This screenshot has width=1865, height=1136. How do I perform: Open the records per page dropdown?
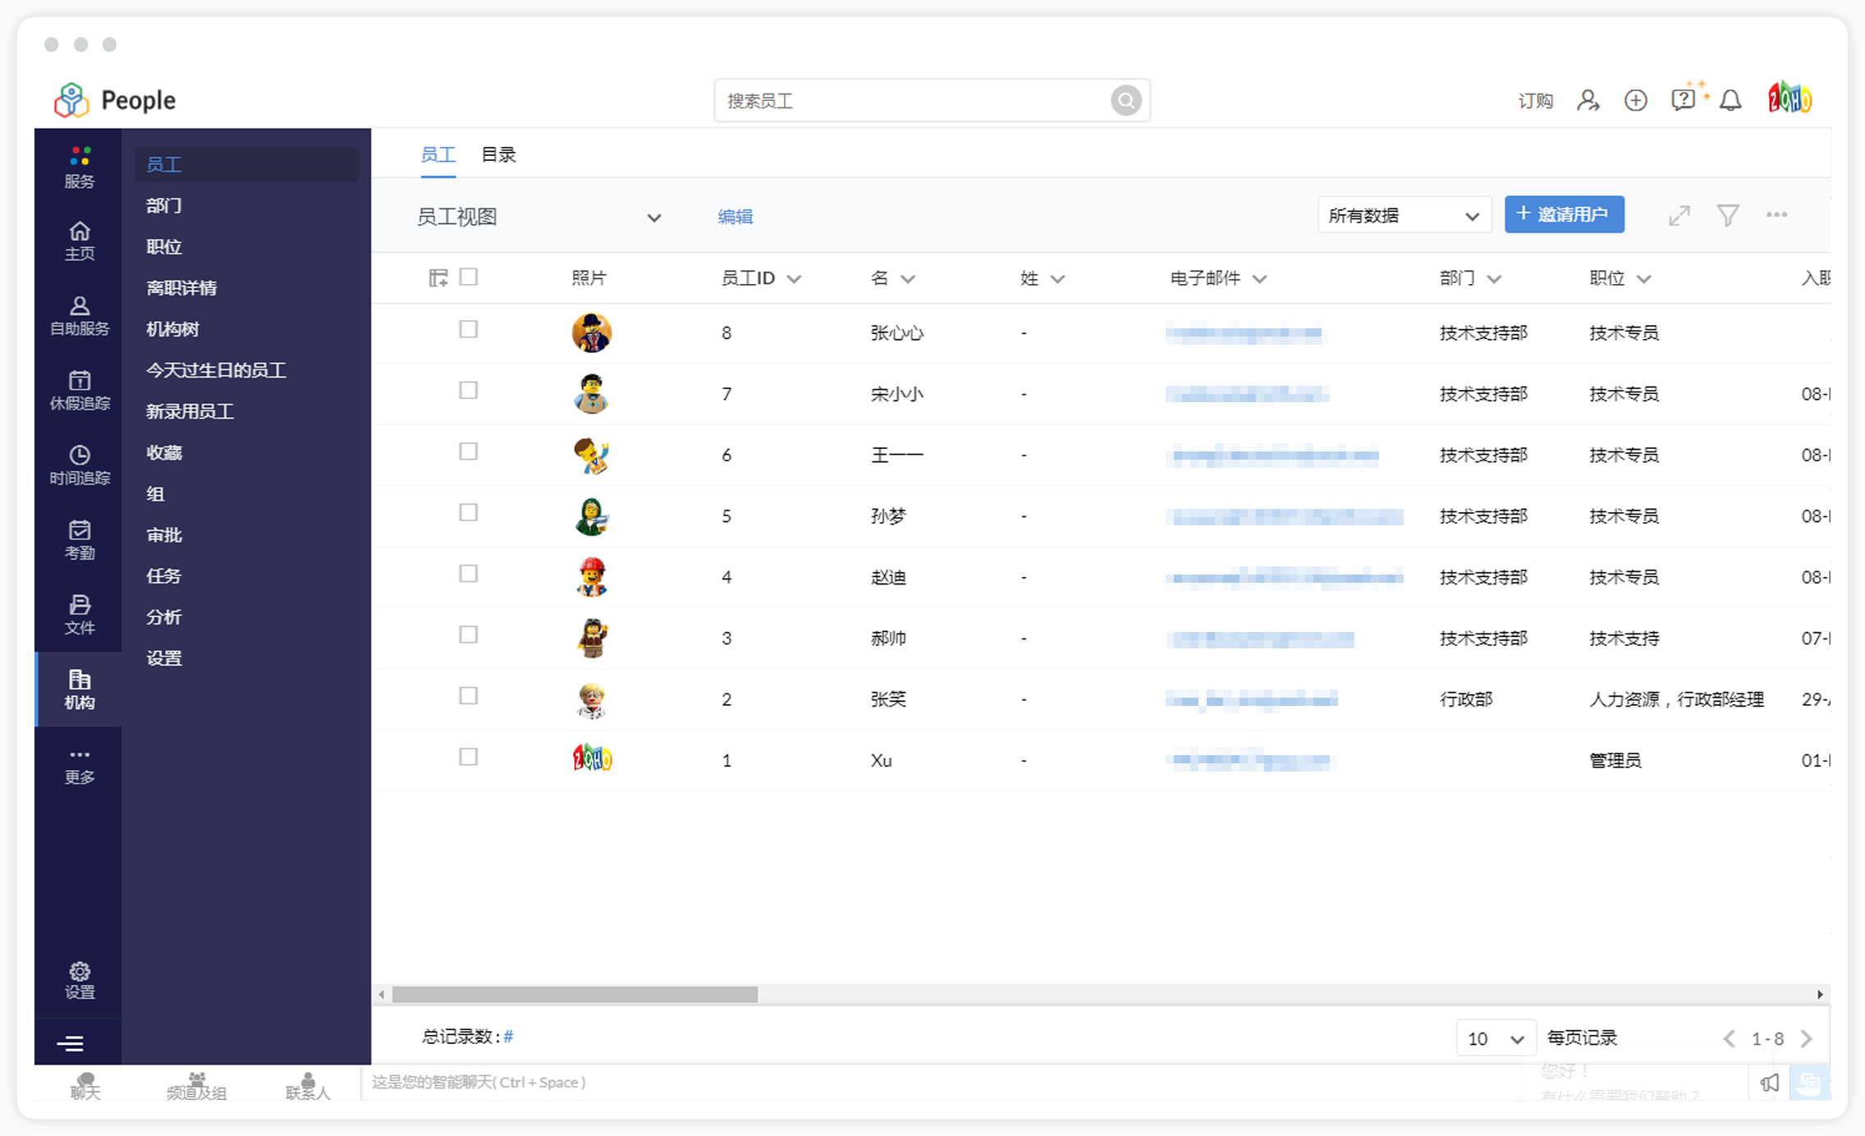1495,1038
